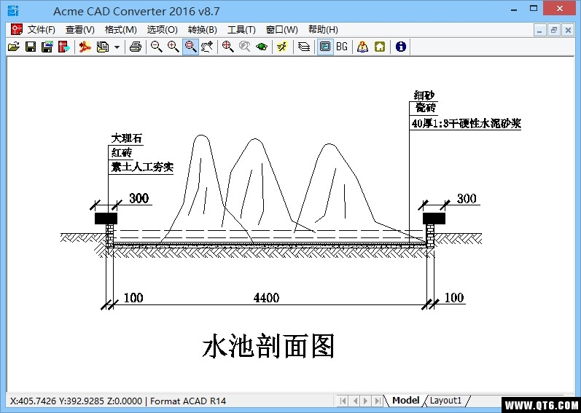The image size is (581, 413).
Task: Open the 查看(V) menu
Action: tap(80, 30)
